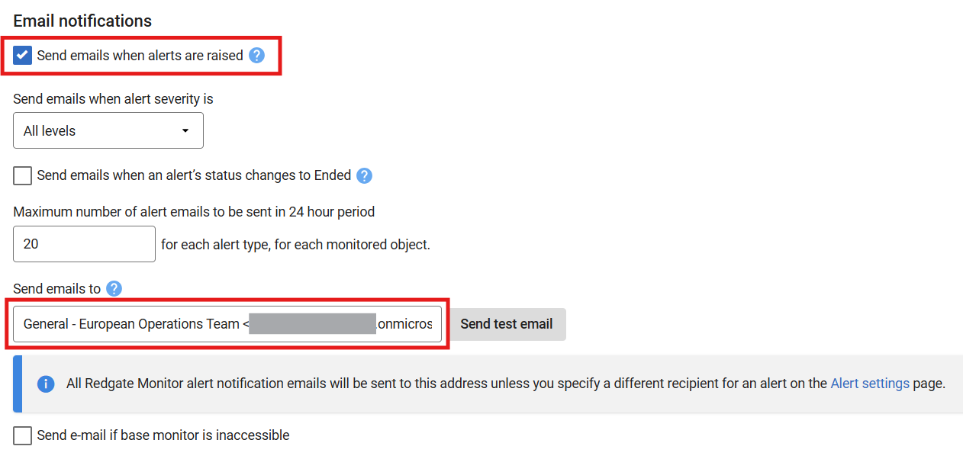The height and width of the screenshot is (459, 963).
Task: Click the 'Send e-mail if base monitor is inaccessible' label text
Action: tap(163, 435)
